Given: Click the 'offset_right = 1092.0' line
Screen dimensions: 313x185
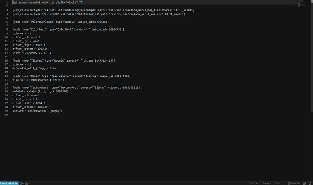Looking at the screenshot, I should tap(29, 45).
